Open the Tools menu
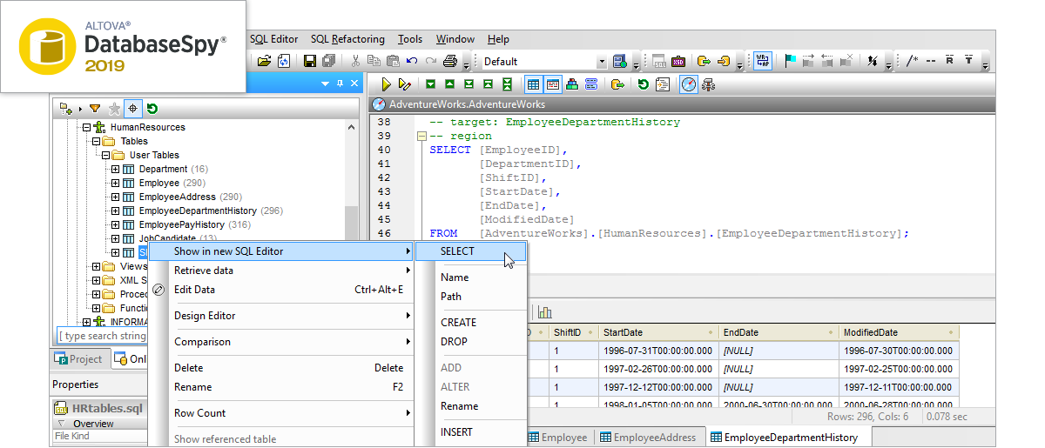The image size is (1045, 448). (x=410, y=39)
